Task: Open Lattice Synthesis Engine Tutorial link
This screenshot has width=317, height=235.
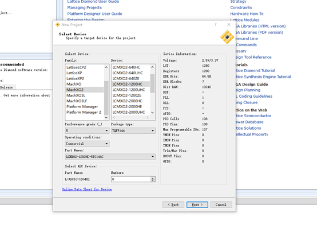Action: click(x=263, y=77)
